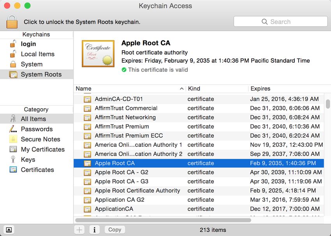Click the System Roots folder icon

[x=13, y=74]
